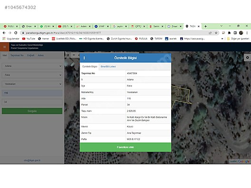This screenshot has width=251, height=188.
Task: Select the Taşınmaz No search tab
Action: click(x=17, y=56)
